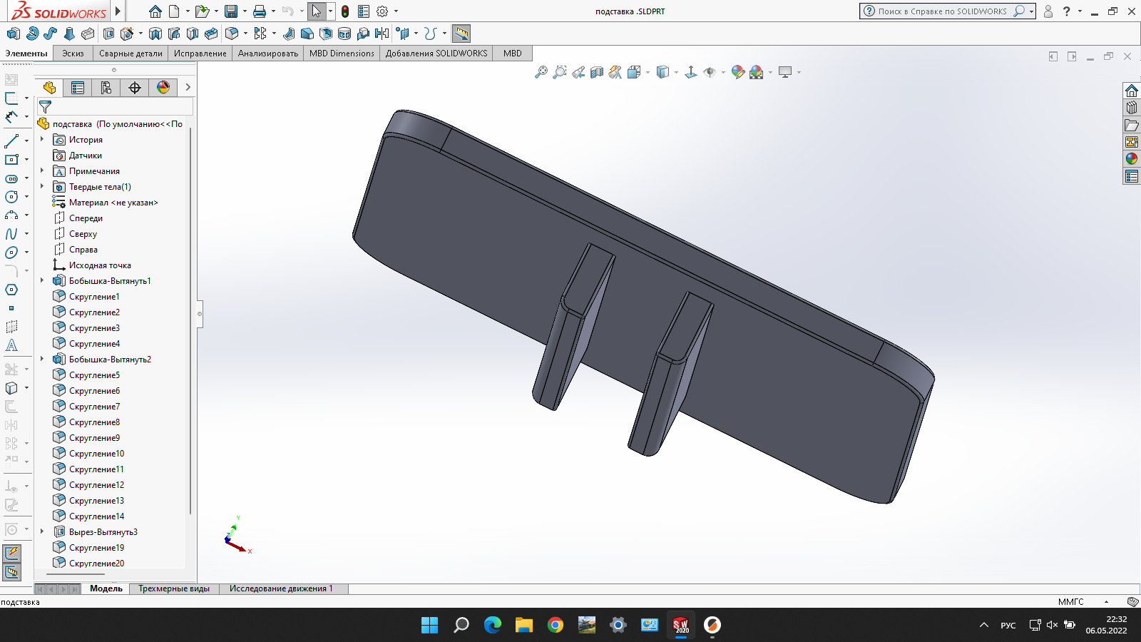The height and width of the screenshot is (642, 1141).
Task: Activate the Fillet feature tool
Action: coord(231,34)
